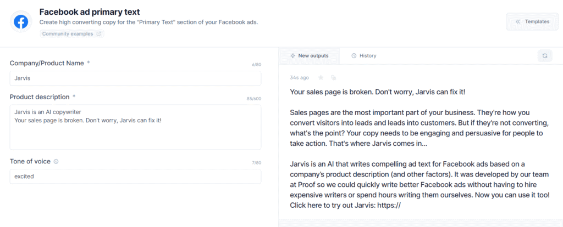Viewport: 563px width, 227px height.
Task: Switch to the History tab
Action: click(x=364, y=55)
